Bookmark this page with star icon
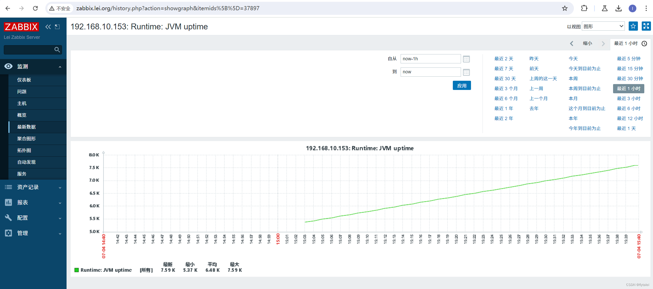This screenshot has height=289, width=653. (565, 8)
